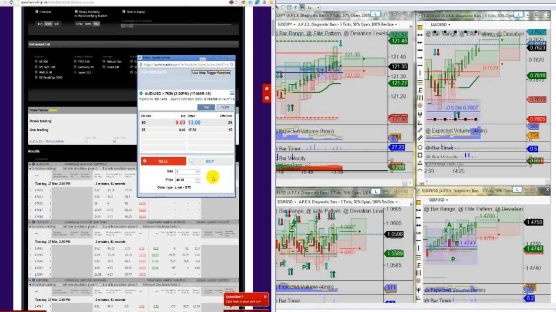Click the lower red side icon on scanner page

coord(266,98)
